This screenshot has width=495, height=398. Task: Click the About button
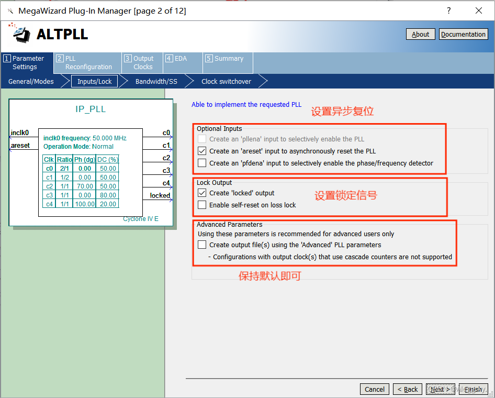[x=420, y=34]
